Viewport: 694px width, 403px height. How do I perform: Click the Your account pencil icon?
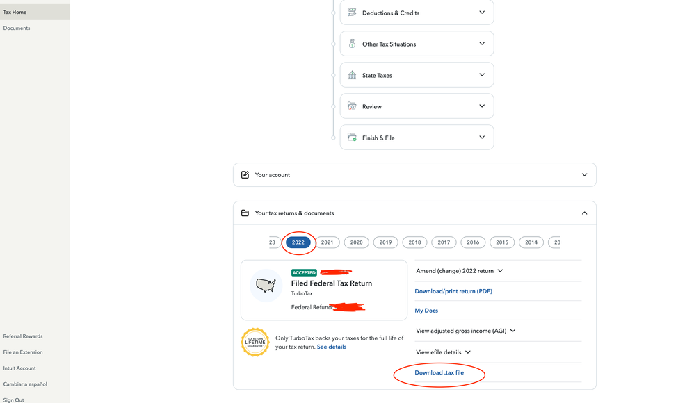coord(245,175)
